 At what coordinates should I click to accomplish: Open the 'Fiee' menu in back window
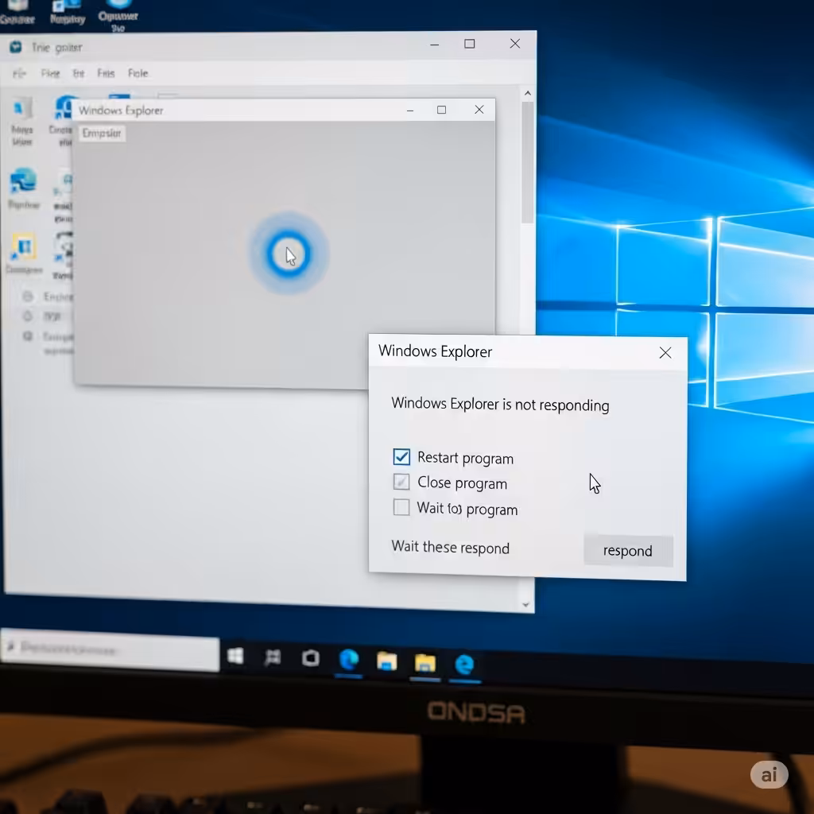(50, 74)
